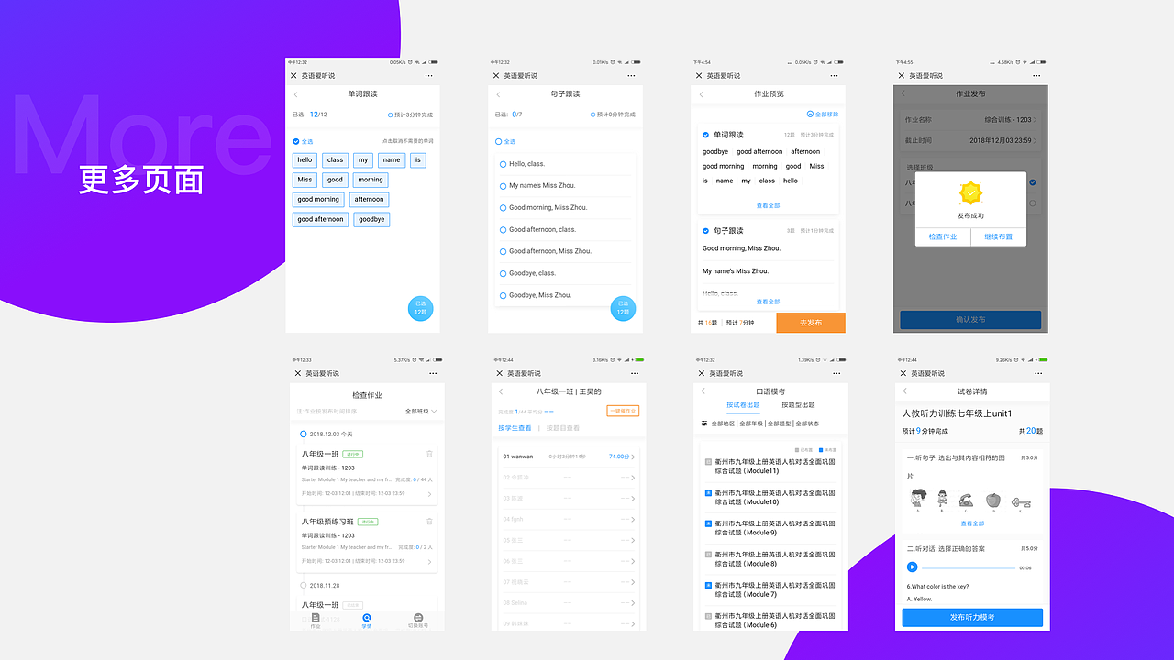Open the more options menu on 单词跟读 page
The width and height of the screenshot is (1174, 660).
[428, 76]
